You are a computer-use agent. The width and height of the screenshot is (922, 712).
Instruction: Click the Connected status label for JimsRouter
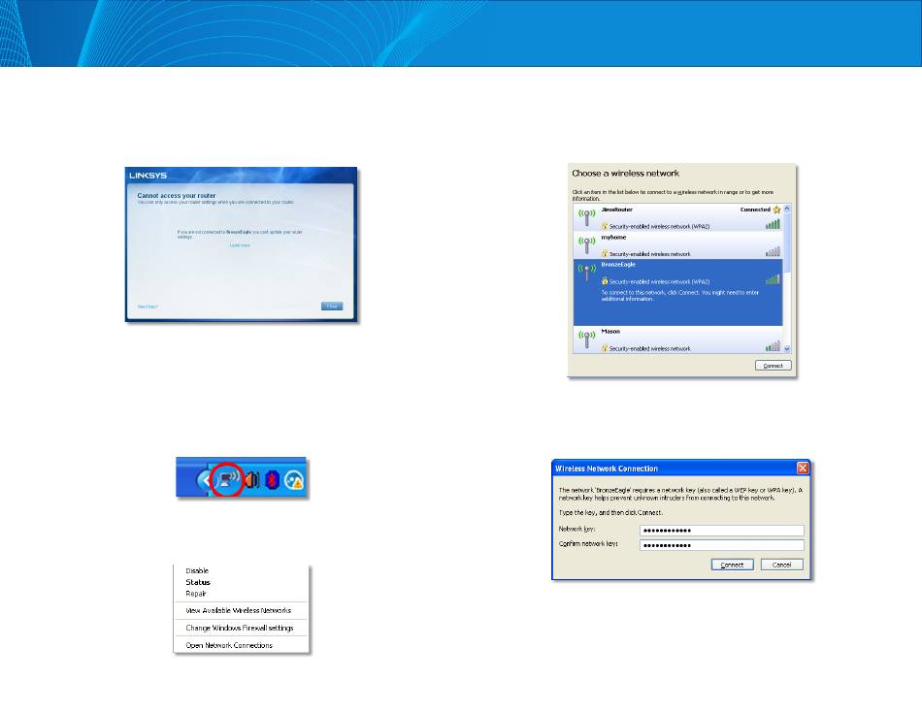[x=755, y=210]
